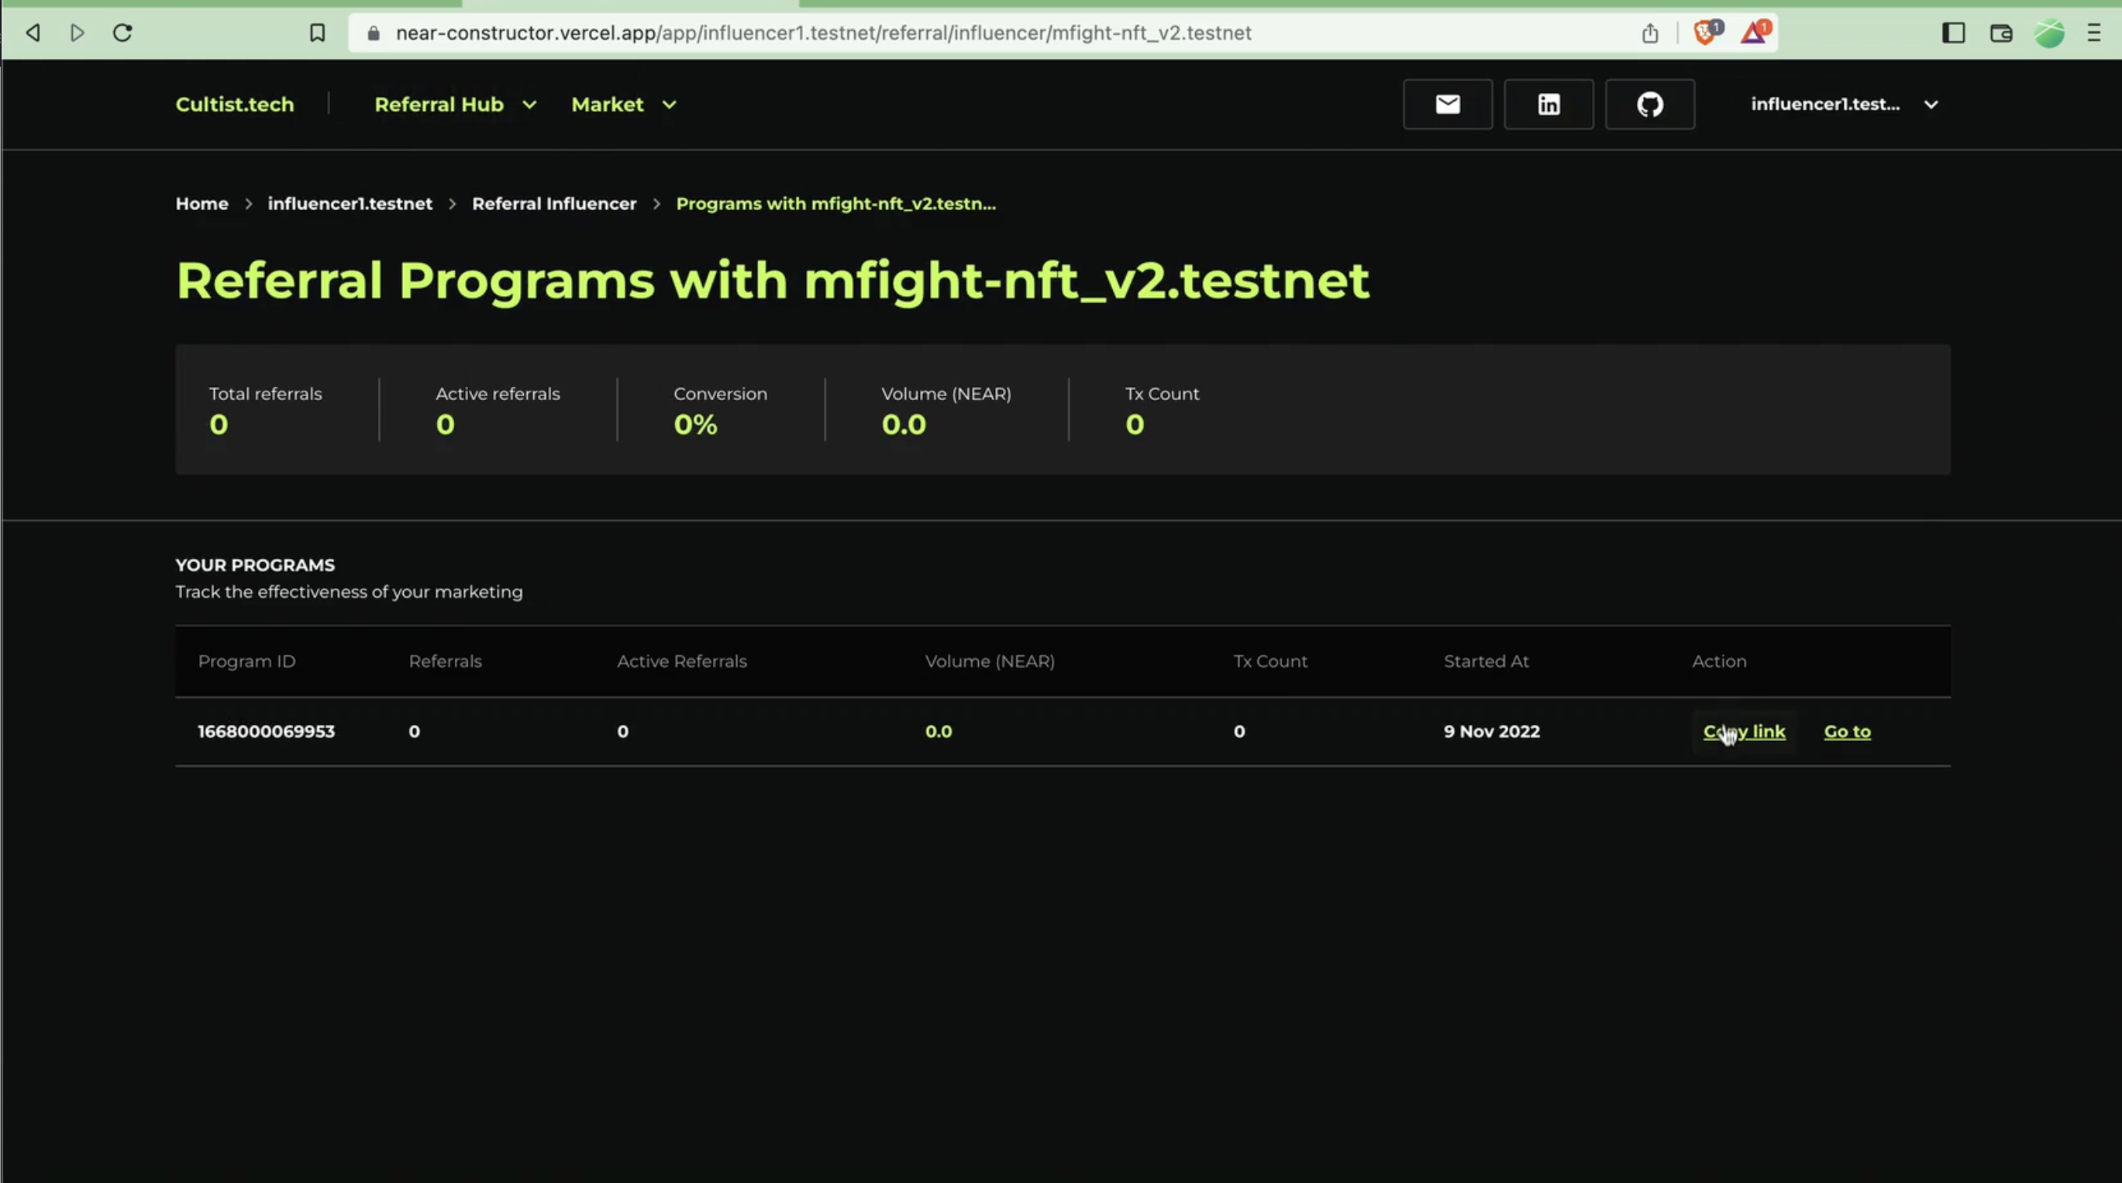2122x1183 pixels.
Task: Click the email envelope icon
Action: point(1447,105)
